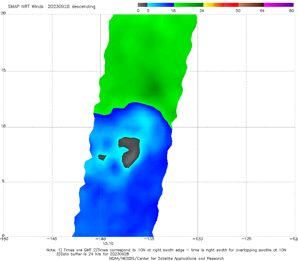Viewport: 298px width, 261px height.
Task: Click the dark green wind maximum spot
Action: (x=154, y=88)
